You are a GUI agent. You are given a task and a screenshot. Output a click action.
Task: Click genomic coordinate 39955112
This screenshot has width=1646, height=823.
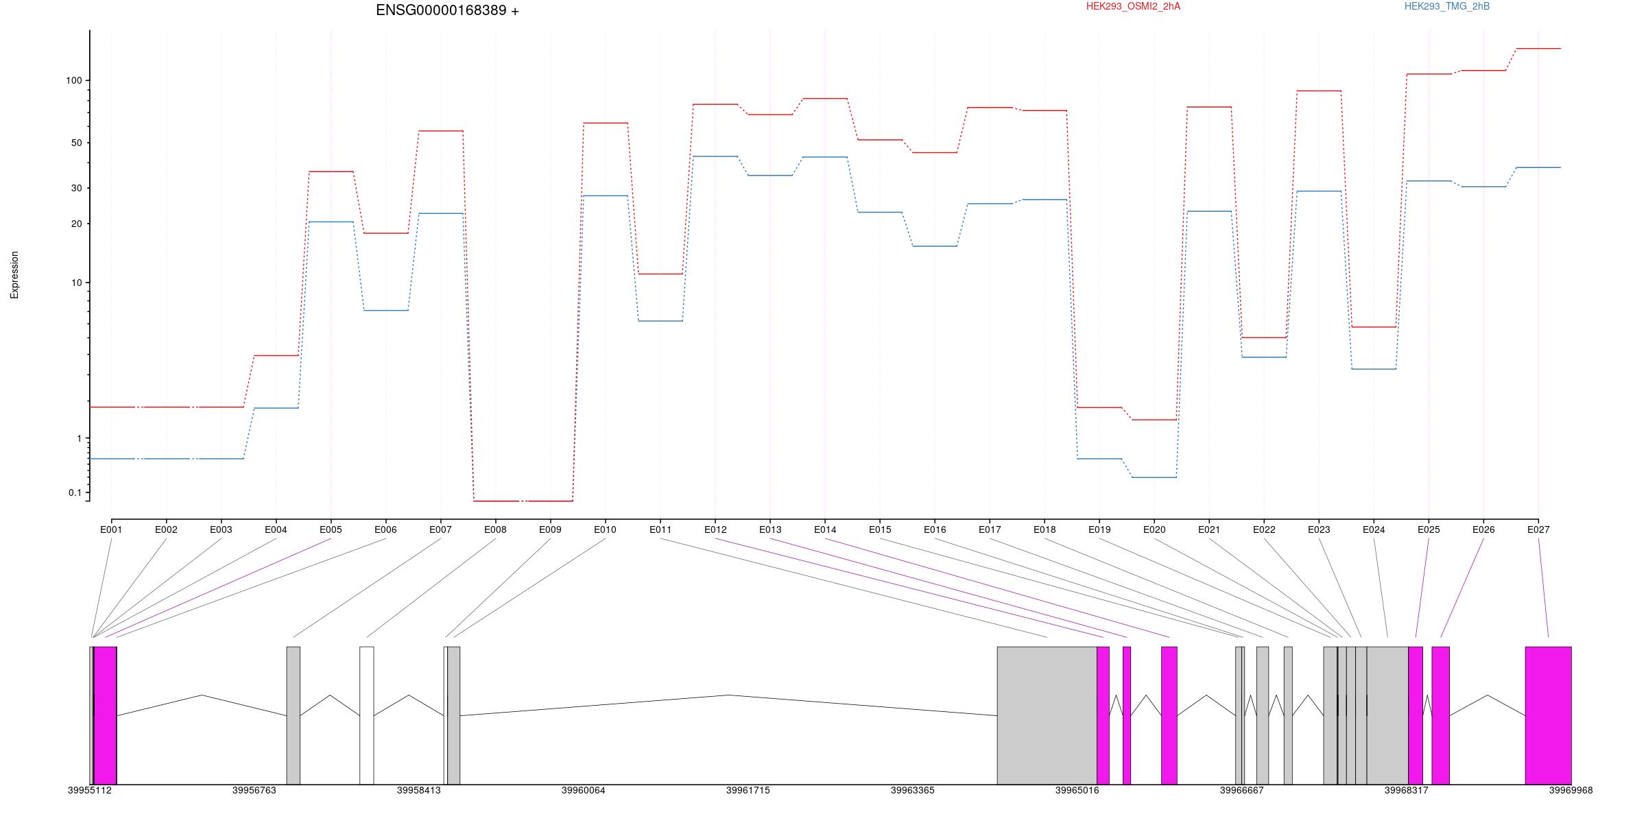click(x=90, y=790)
